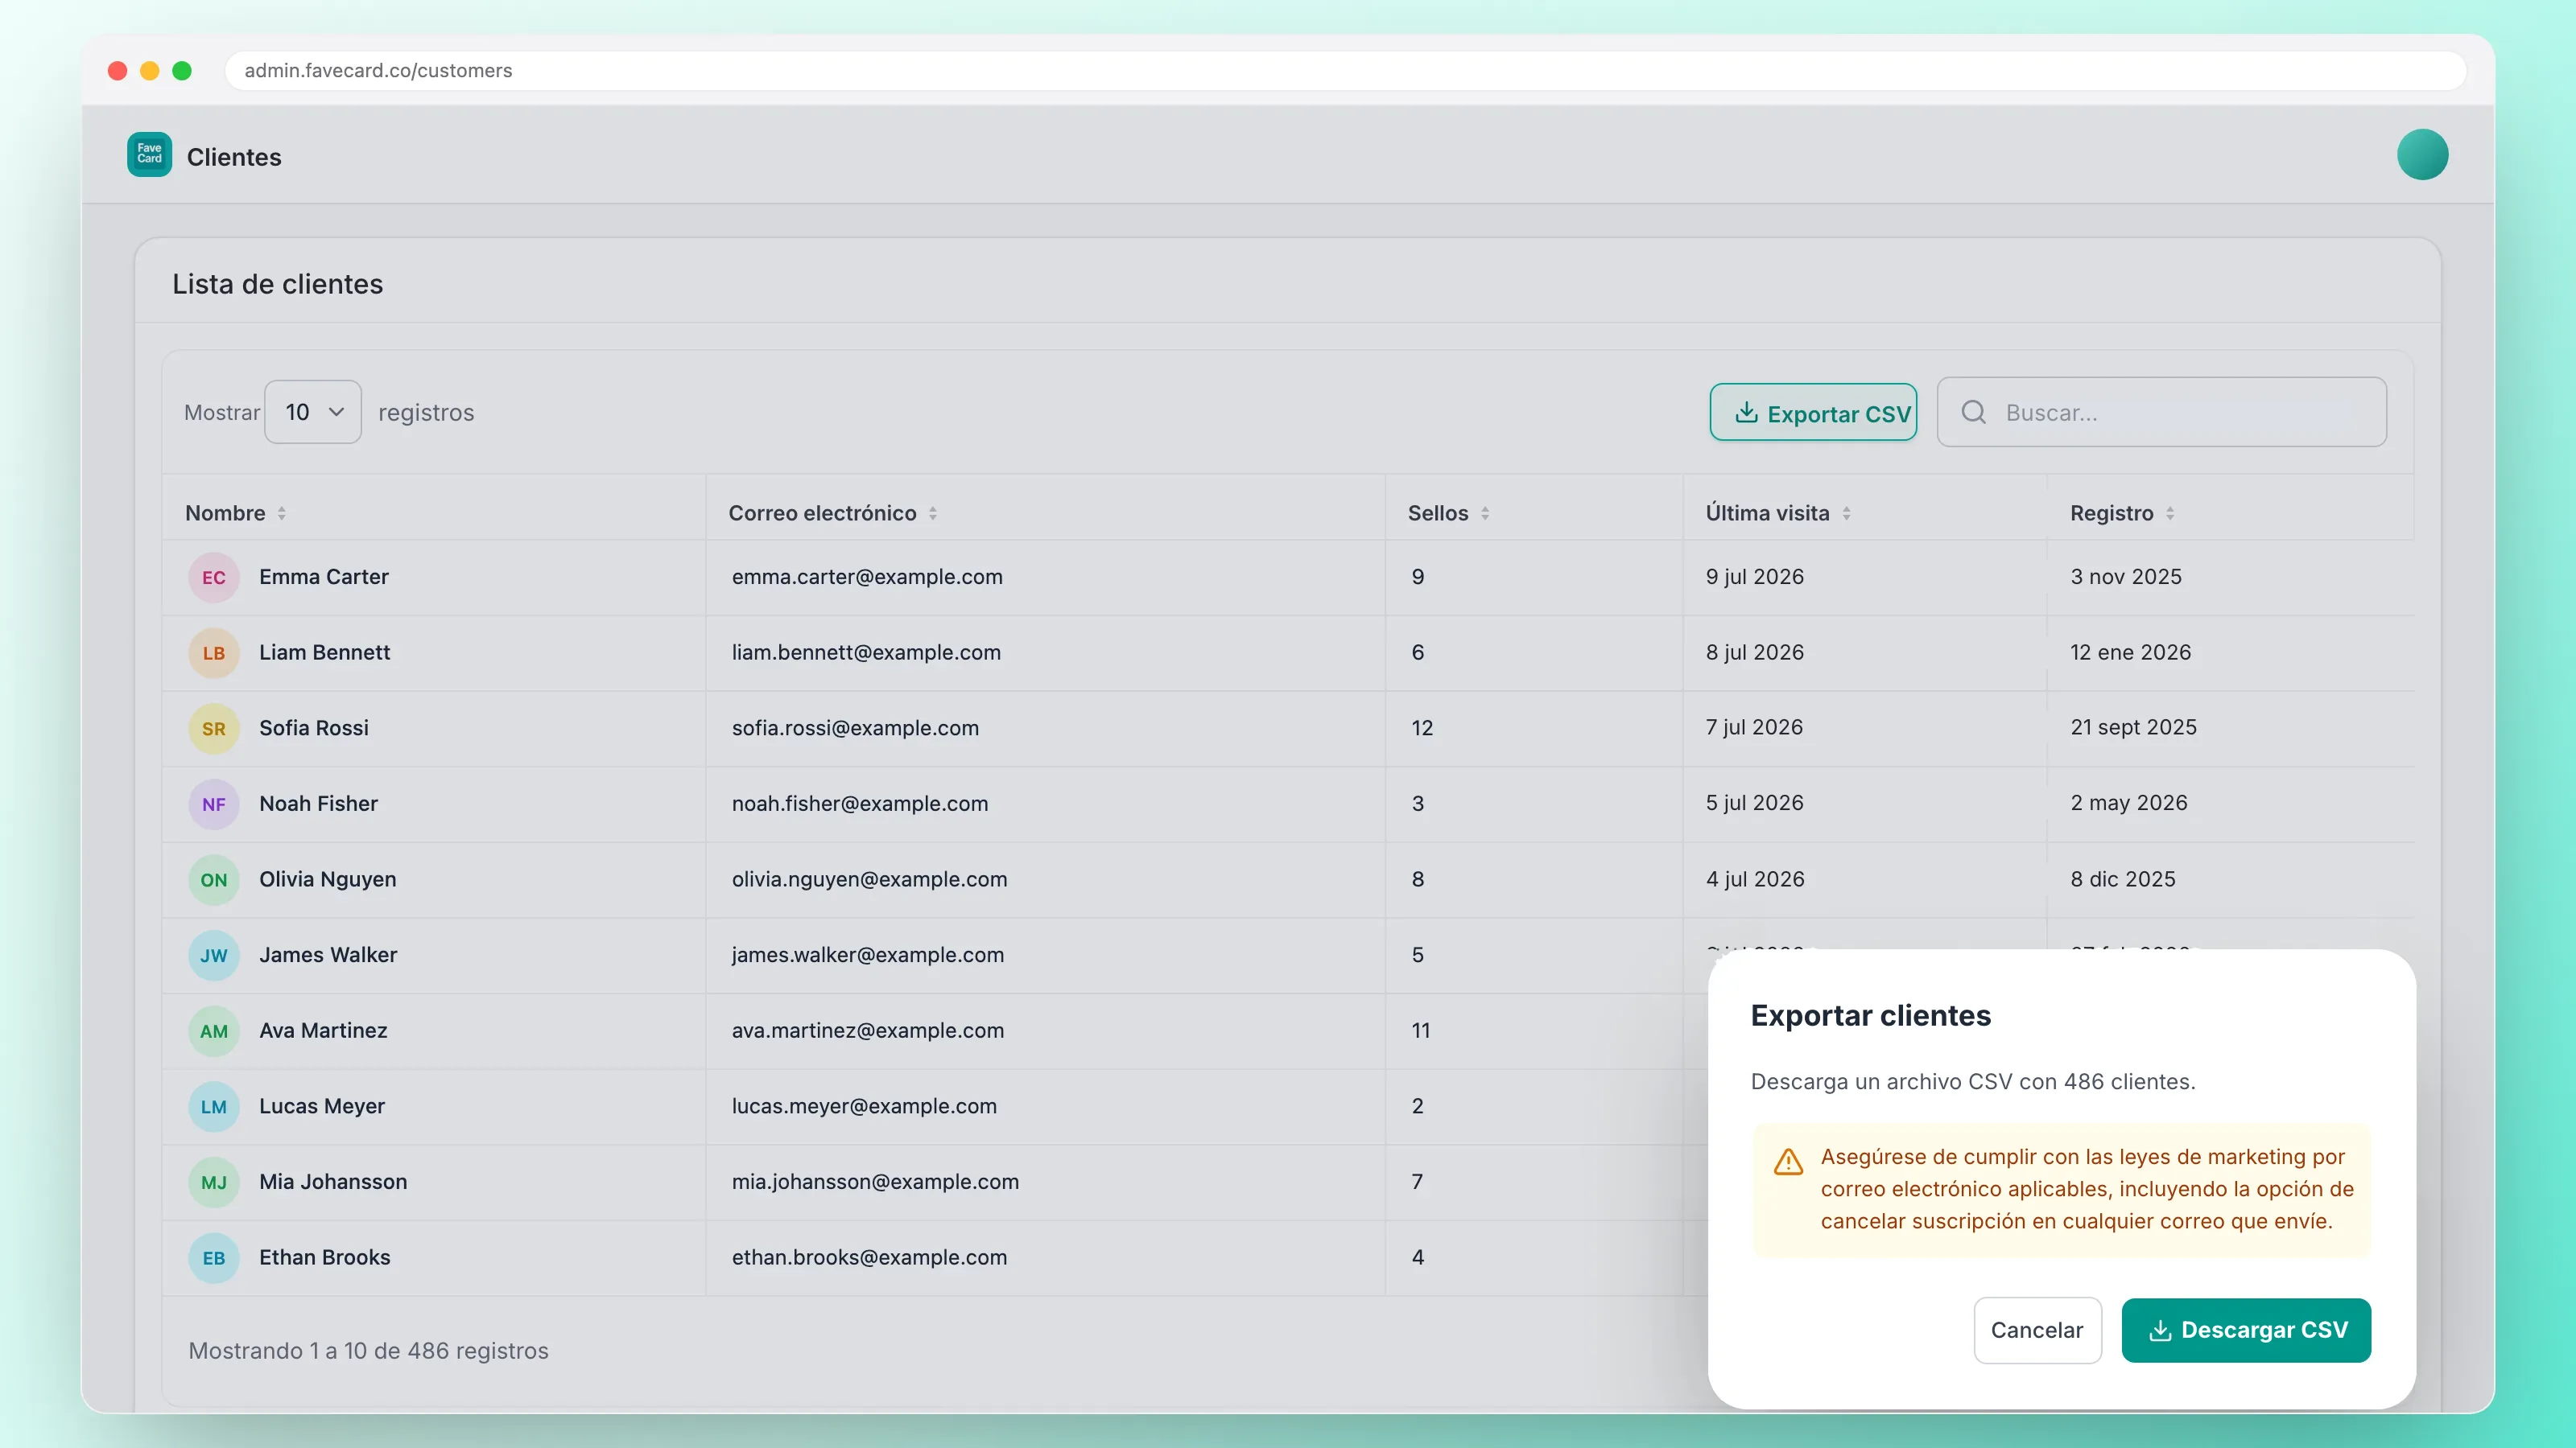
Task: Select the name Ava Martinez
Action: (323, 1030)
